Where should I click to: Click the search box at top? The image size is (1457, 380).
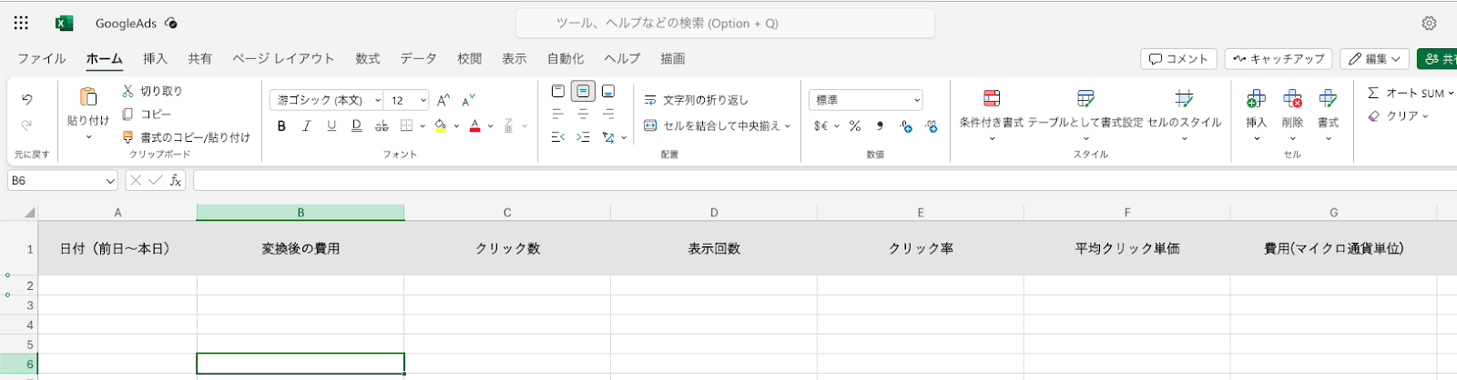[x=725, y=24]
